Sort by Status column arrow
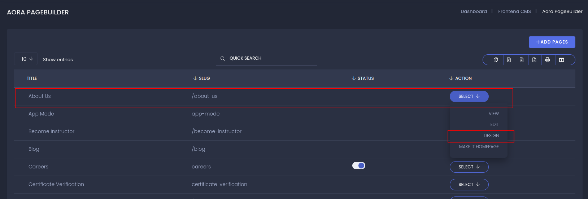The height and width of the screenshot is (199, 588). point(354,78)
